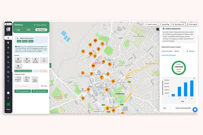Click the Run Assessment button

click(23, 91)
